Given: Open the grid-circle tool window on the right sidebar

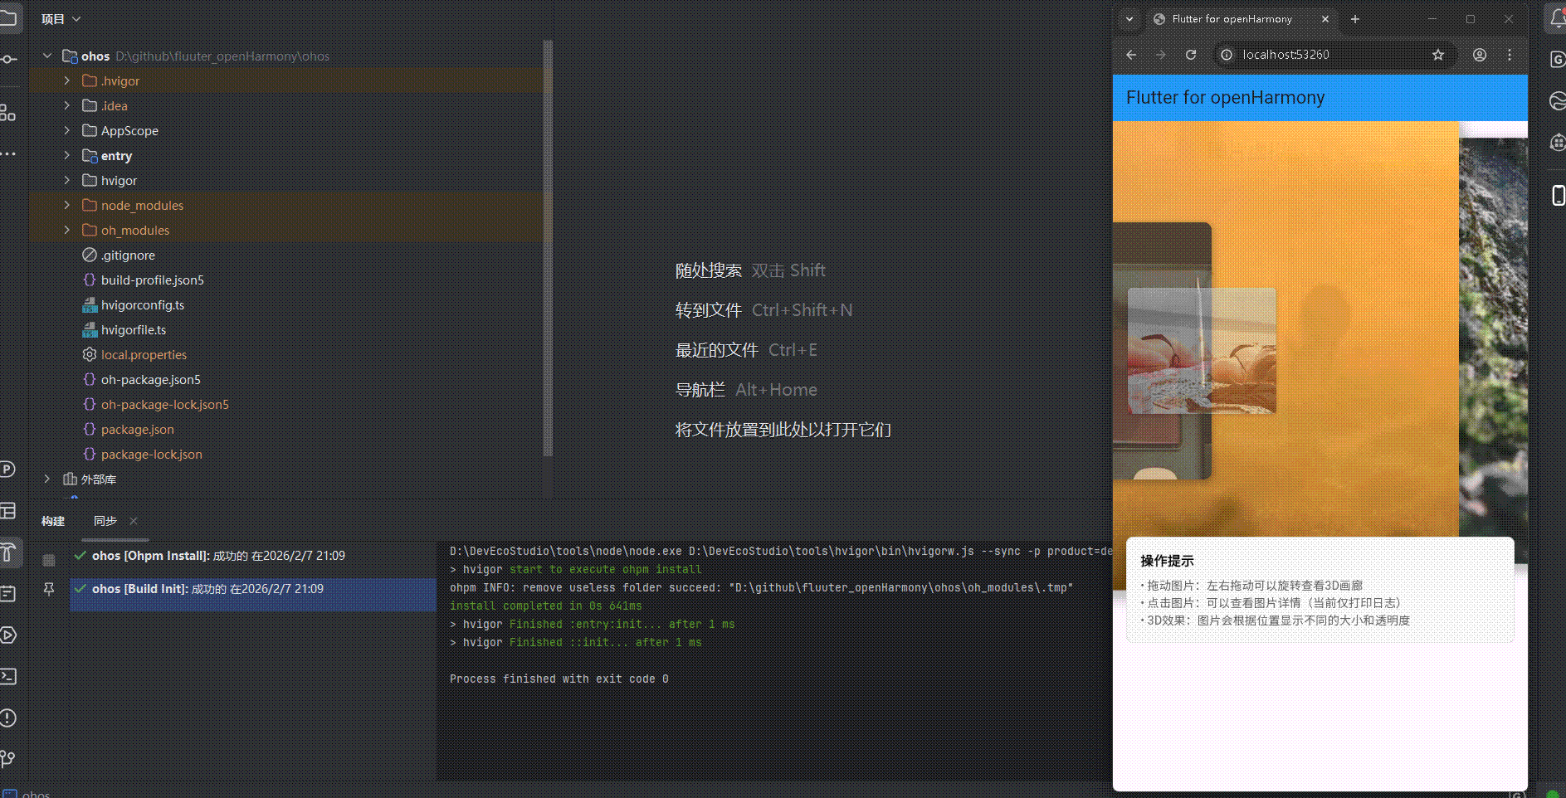Looking at the screenshot, I should click(1558, 143).
